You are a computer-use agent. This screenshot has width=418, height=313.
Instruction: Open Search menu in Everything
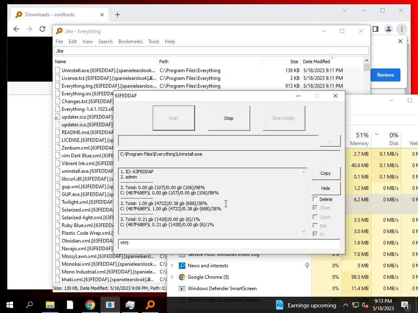(x=105, y=42)
